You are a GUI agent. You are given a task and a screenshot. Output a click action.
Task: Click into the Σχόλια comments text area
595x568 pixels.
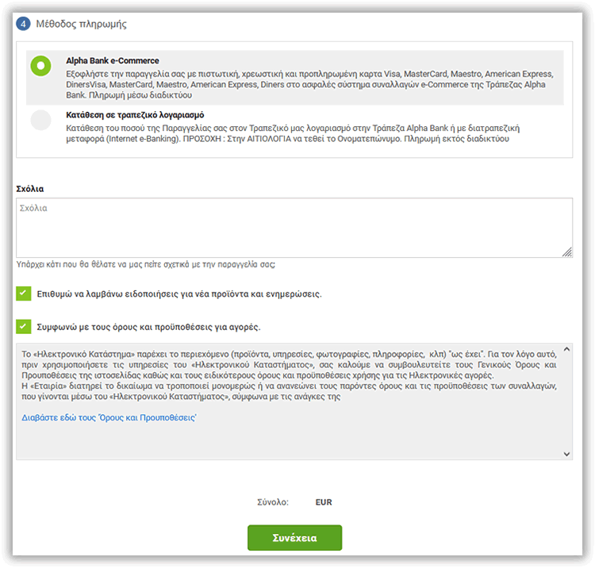coord(294,228)
